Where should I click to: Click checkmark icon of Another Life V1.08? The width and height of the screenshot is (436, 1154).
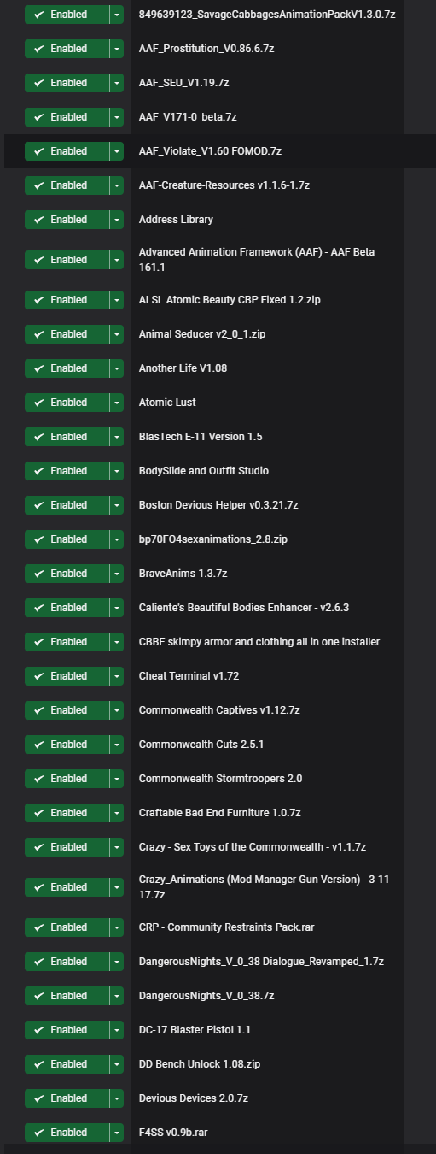point(38,368)
